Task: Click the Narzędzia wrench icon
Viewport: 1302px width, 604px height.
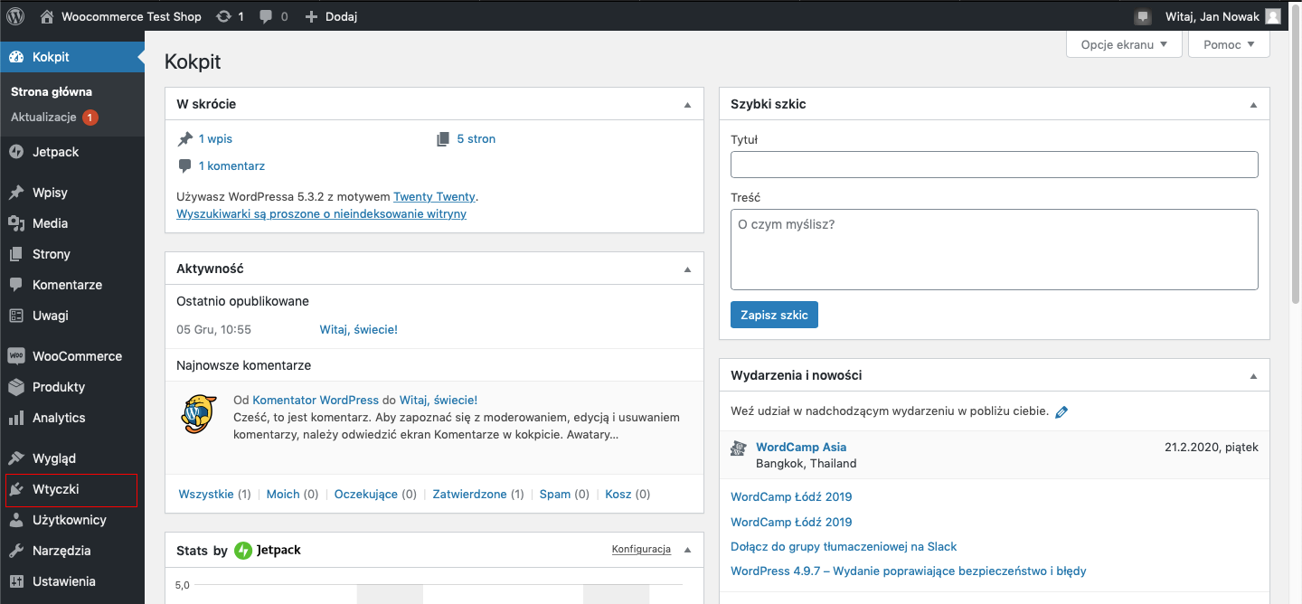Action: (x=16, y=551)
